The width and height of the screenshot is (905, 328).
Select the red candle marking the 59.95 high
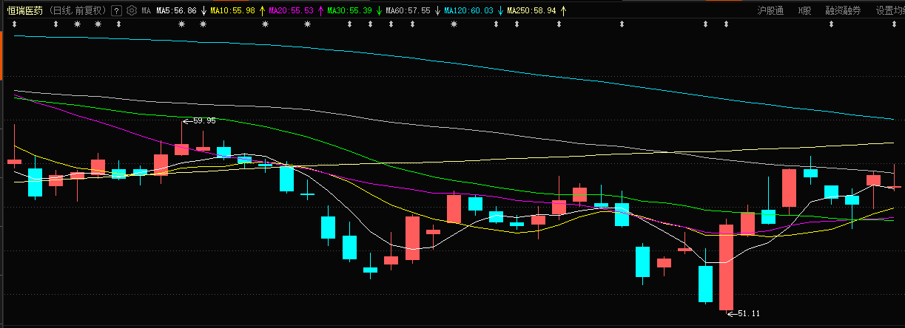(181, 149)
